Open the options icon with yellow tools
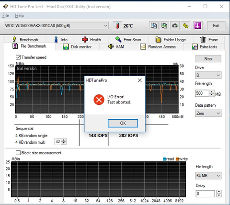 click(x=185, y=26)
